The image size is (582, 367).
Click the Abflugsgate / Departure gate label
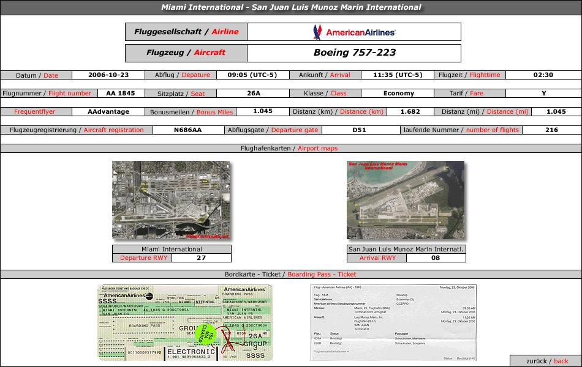[273, 130]
